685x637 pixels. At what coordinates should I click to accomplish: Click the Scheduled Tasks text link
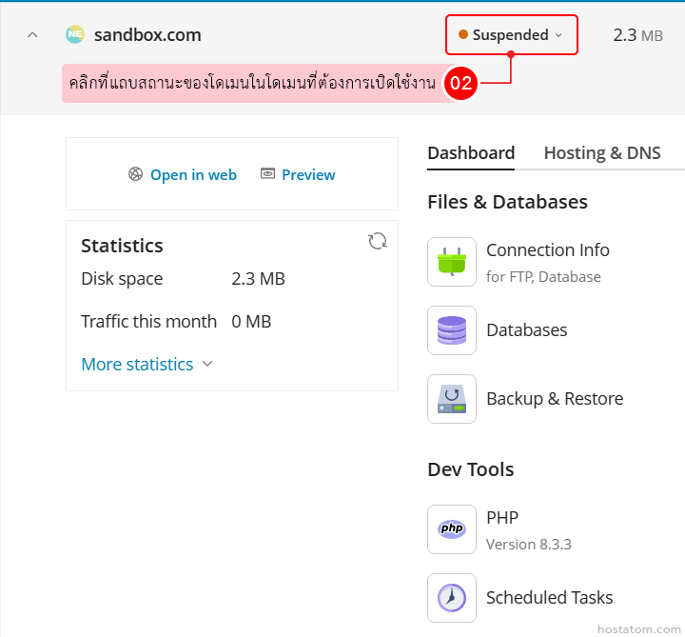pos(549,598)
